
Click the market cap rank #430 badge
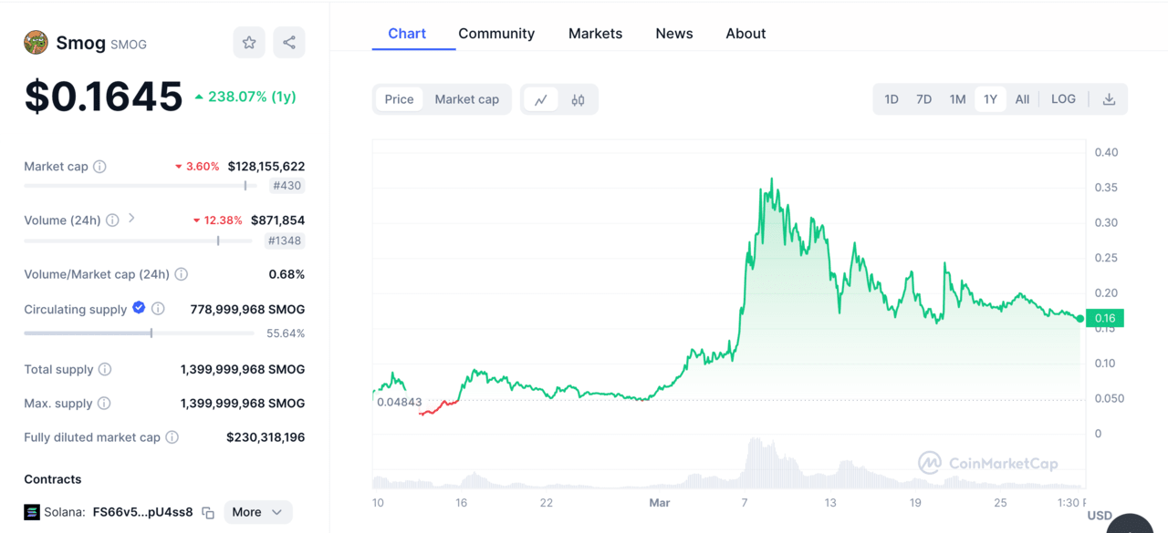(x=287, y=186)
